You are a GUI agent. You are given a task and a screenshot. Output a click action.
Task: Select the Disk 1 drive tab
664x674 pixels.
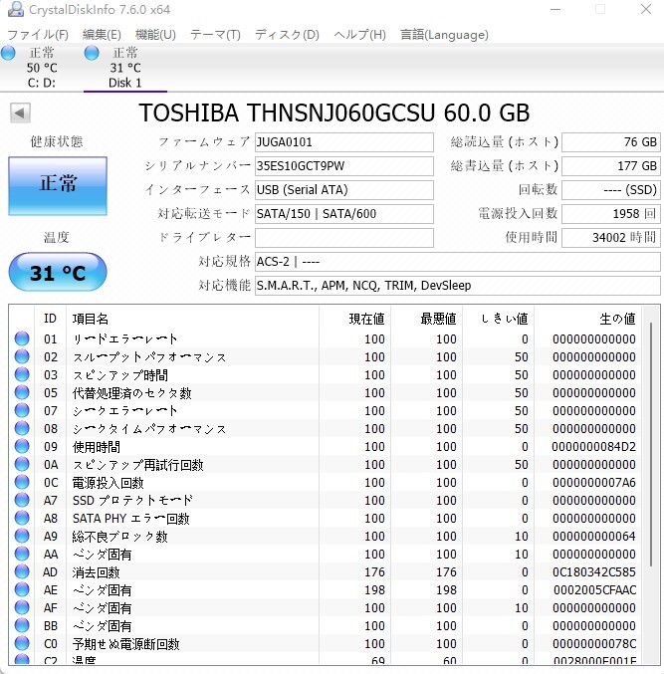click(125, 68)
